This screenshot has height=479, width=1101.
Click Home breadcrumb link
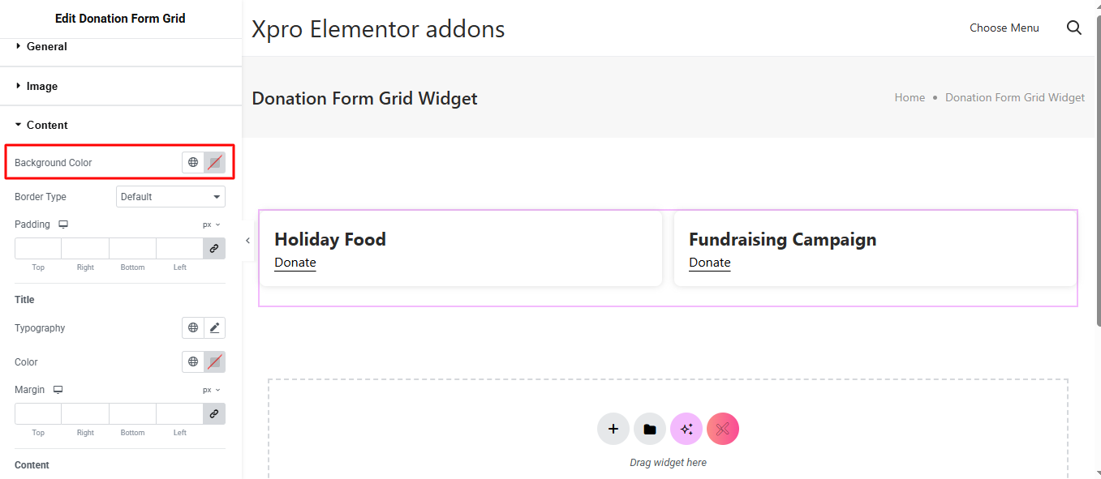[910, 97]
